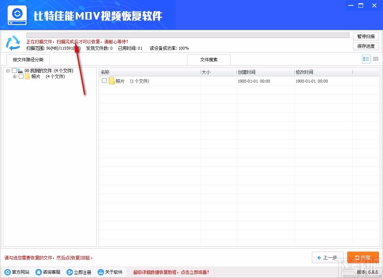Click the yellow folder icon beside 照片
Image resolution: width=383 pixels, height=278 pixels.
point(27,76)
